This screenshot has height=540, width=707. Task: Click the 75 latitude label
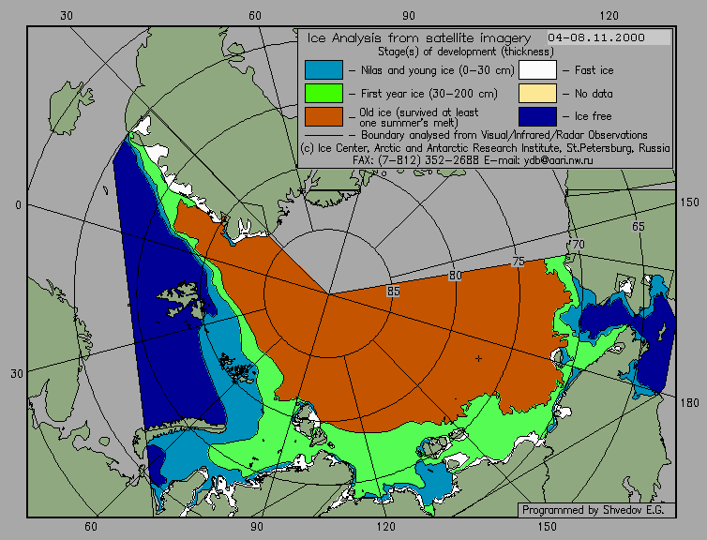click(519, 262)
